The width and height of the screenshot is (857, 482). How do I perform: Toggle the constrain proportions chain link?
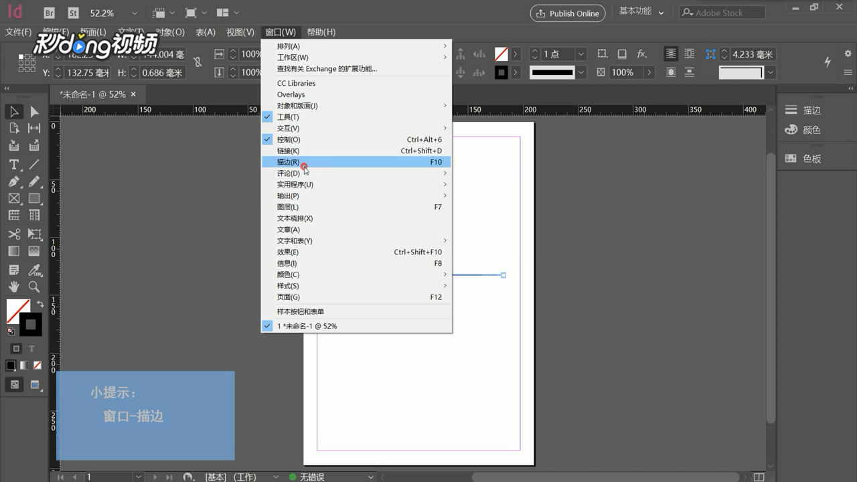click(x=198, y=62)
